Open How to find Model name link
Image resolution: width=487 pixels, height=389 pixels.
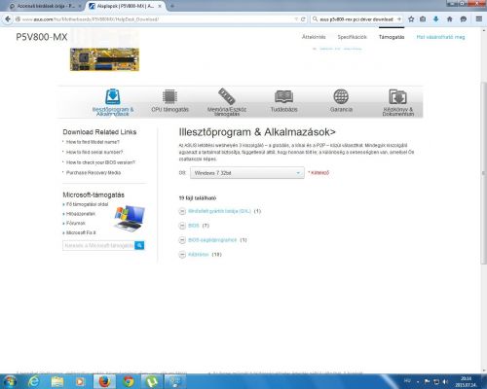coord(93,142)
